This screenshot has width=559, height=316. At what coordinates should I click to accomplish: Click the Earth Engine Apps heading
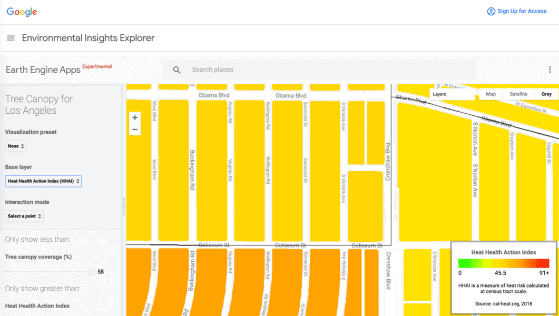(x=43, y=70)
